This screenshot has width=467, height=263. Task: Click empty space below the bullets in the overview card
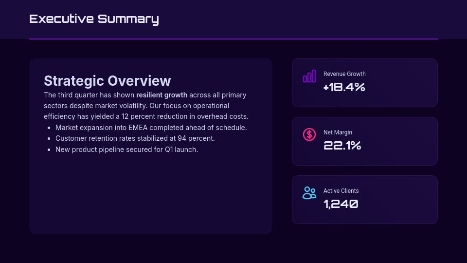click(x=151, y=195)
